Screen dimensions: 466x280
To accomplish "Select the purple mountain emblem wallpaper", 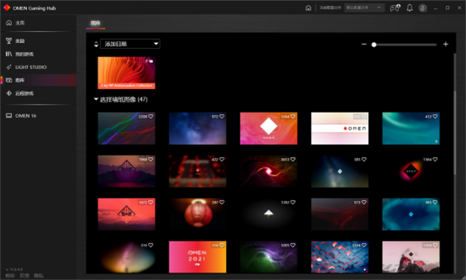I will pos(127,172).
